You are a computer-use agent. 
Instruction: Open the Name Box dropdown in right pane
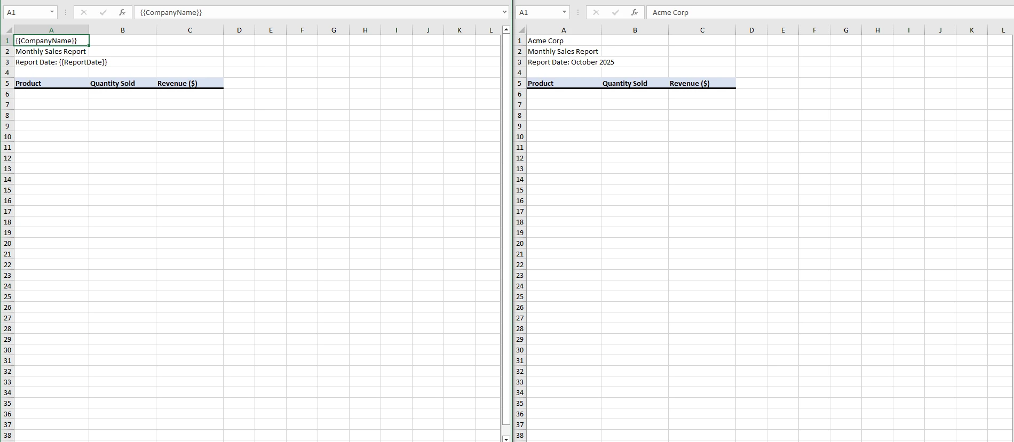564,12
